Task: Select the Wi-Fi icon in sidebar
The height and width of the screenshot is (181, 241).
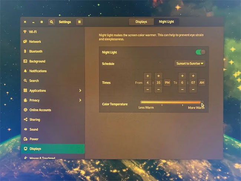Action: [x=25, y=32]
